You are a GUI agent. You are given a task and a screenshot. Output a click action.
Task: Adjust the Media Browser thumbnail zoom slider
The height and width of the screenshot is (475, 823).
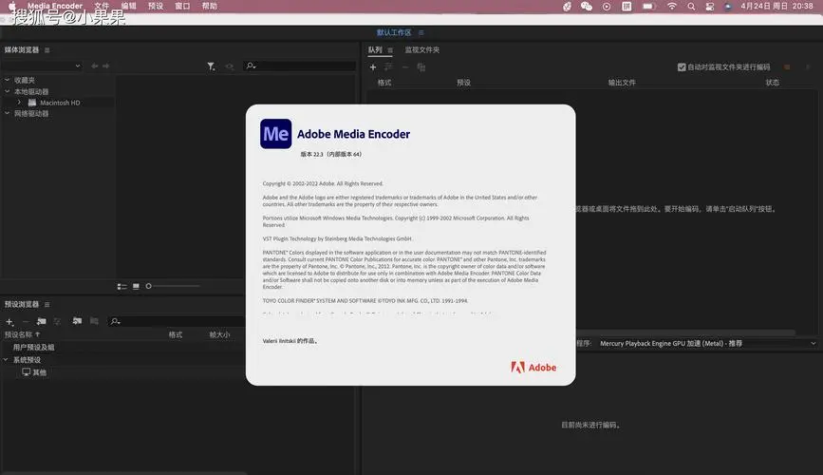pyautogui.click(x=173, y=286)
